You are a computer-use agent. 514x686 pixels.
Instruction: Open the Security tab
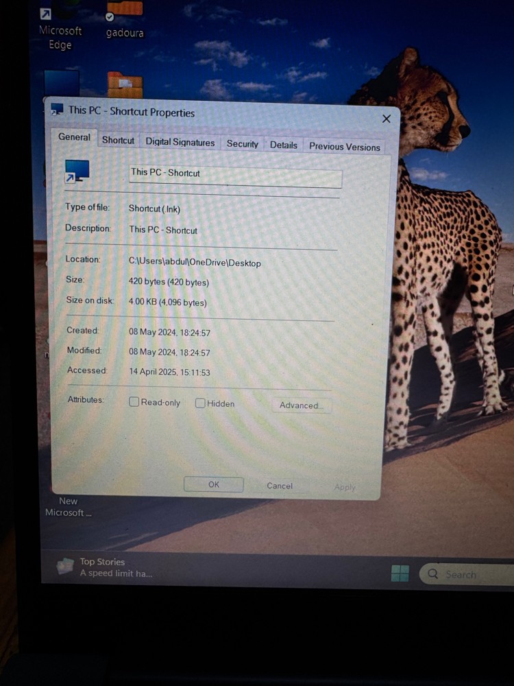click(242, 144)
